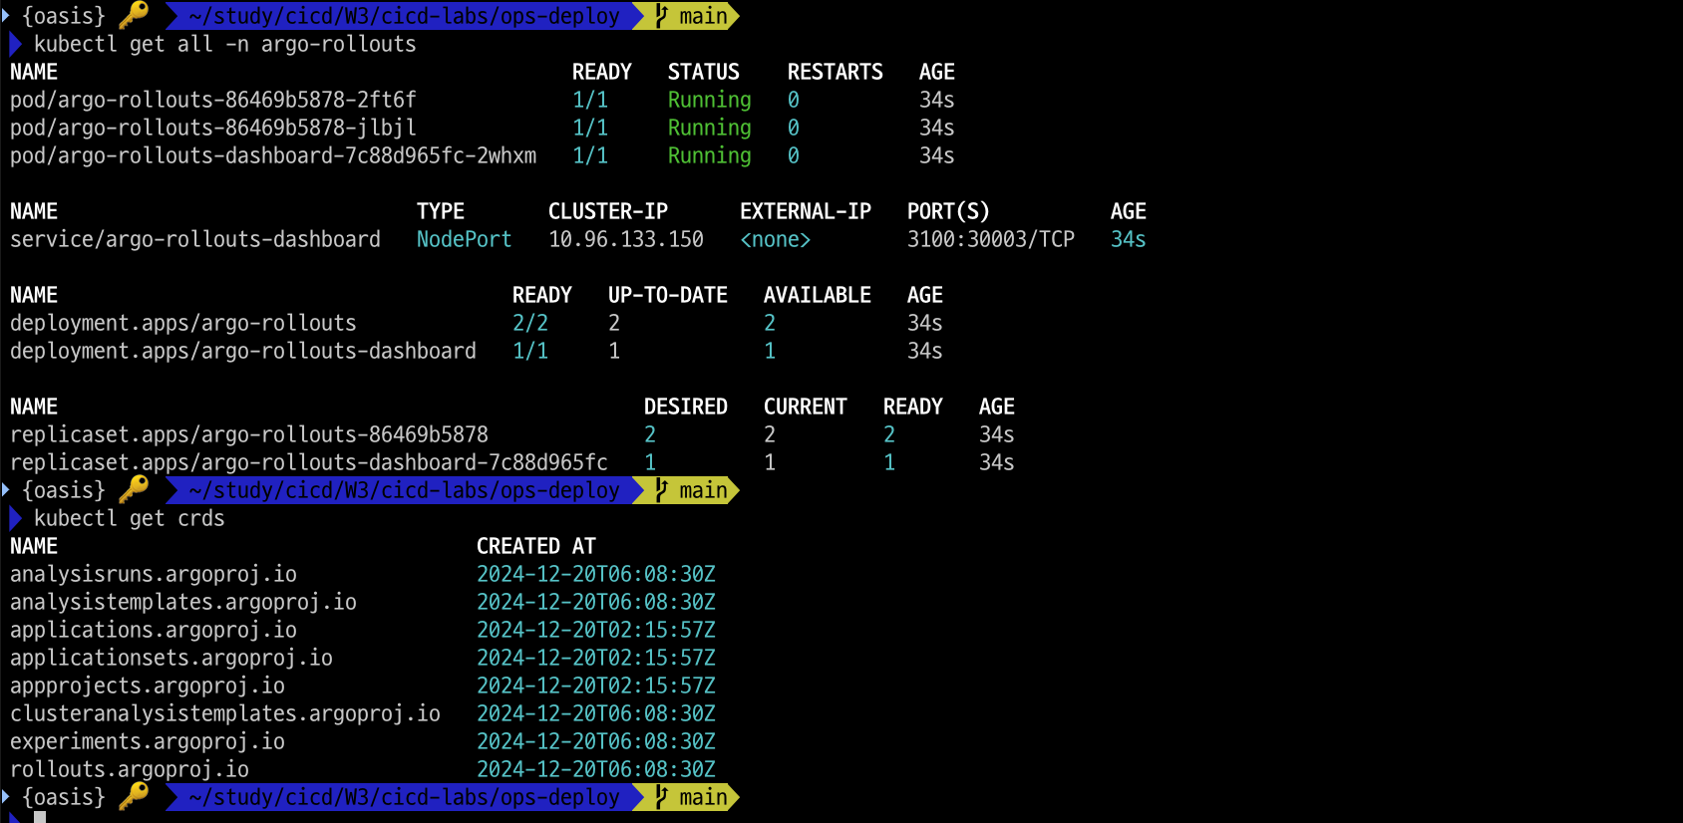Click ready value 2/2 of the argo-rollouts deployment
Viewport: 1683px width, 823px height.
[x=530, y=323]
